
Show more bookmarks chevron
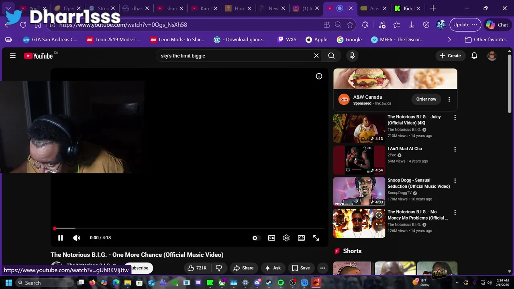pyautogui.click(x=449, y=39)
